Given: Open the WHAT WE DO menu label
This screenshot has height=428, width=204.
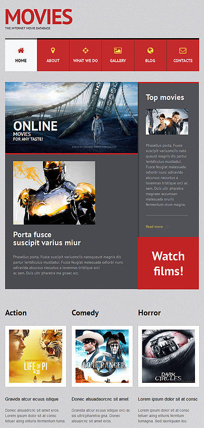Looking at the screenshot, I should (x=85, y=60).
